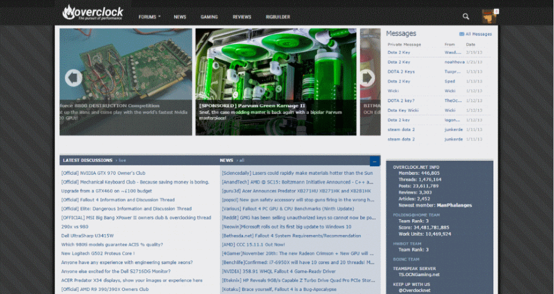
Task: Open Benchlife i7-6950X news
Action: (x=298, y=262)
